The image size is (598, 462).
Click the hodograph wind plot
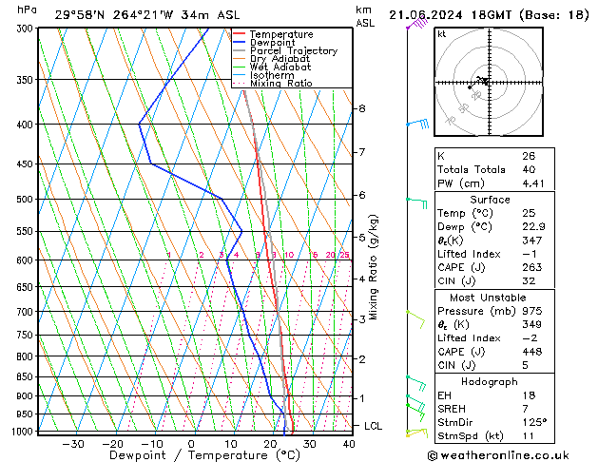click(x=489, y=82)
